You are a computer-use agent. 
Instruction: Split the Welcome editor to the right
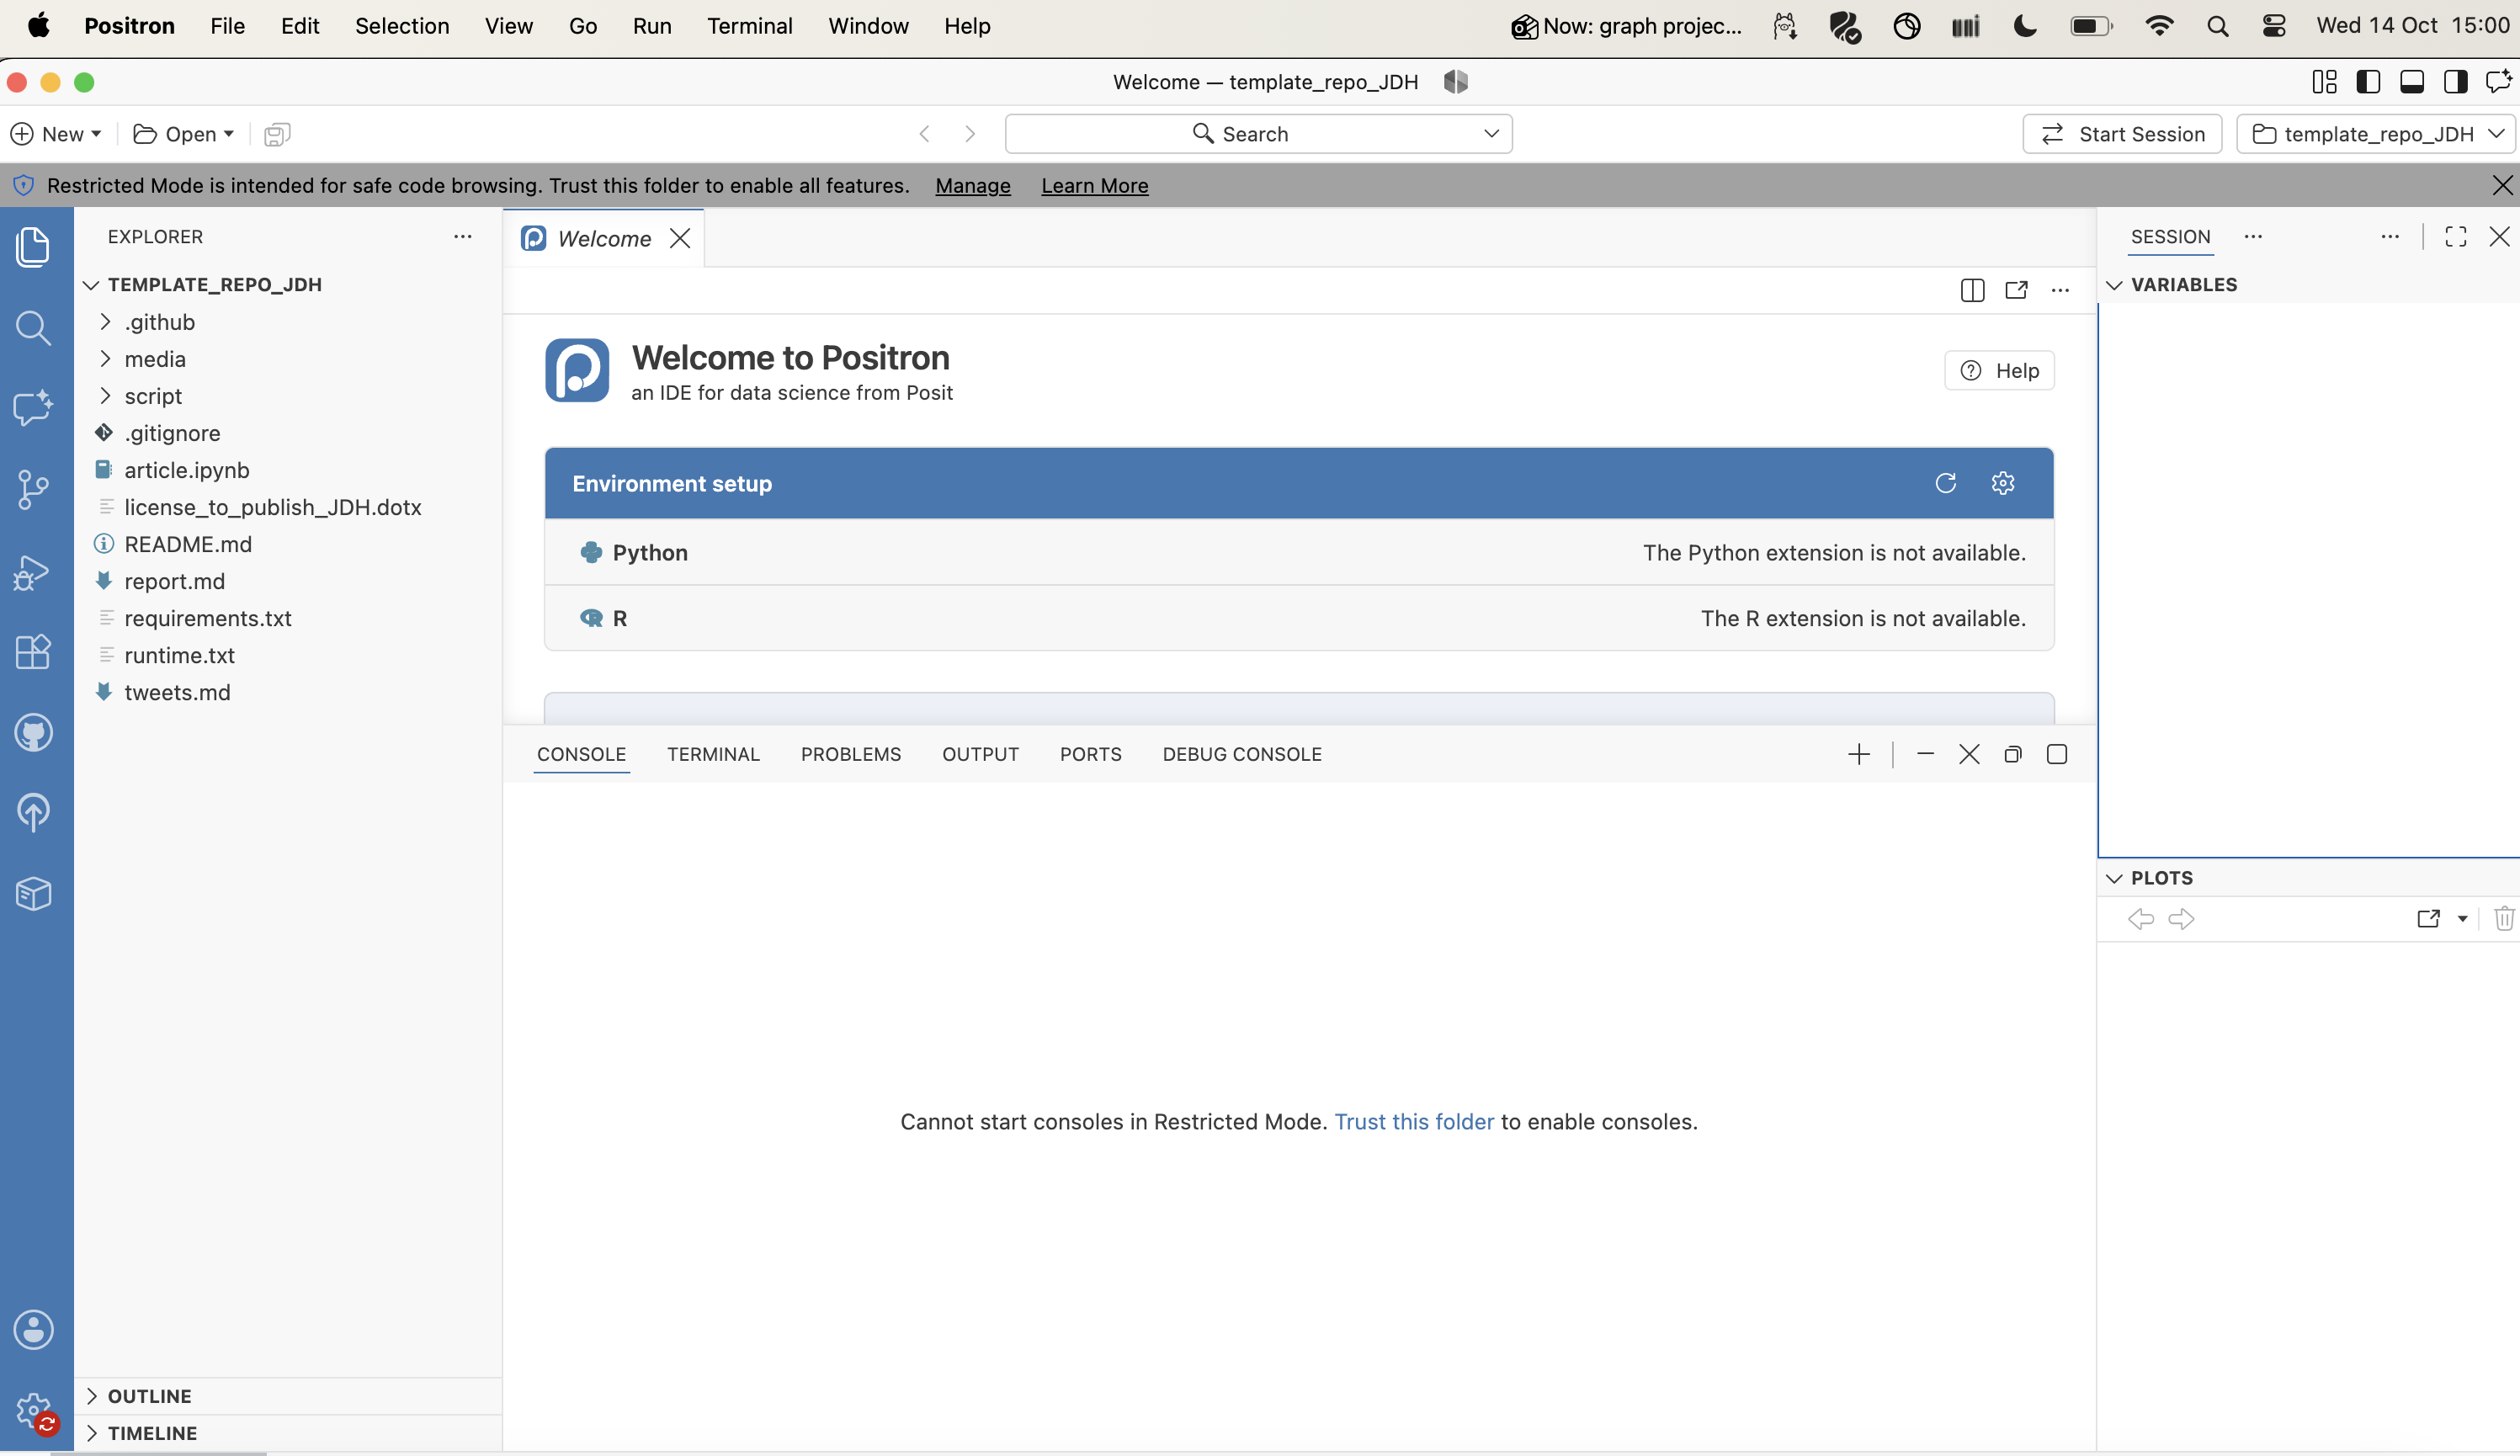click(1972, 290)
